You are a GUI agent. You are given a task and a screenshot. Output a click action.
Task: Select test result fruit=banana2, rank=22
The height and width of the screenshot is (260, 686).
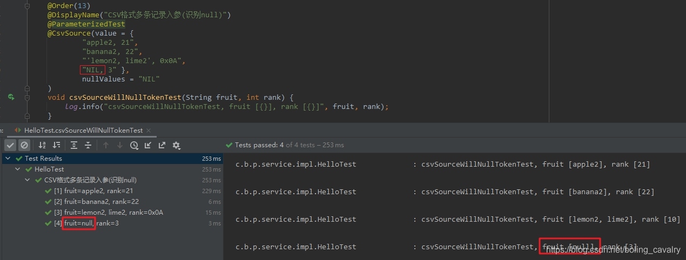pos(97,202)
